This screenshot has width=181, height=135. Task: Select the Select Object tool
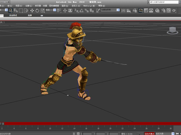(11, 11)
